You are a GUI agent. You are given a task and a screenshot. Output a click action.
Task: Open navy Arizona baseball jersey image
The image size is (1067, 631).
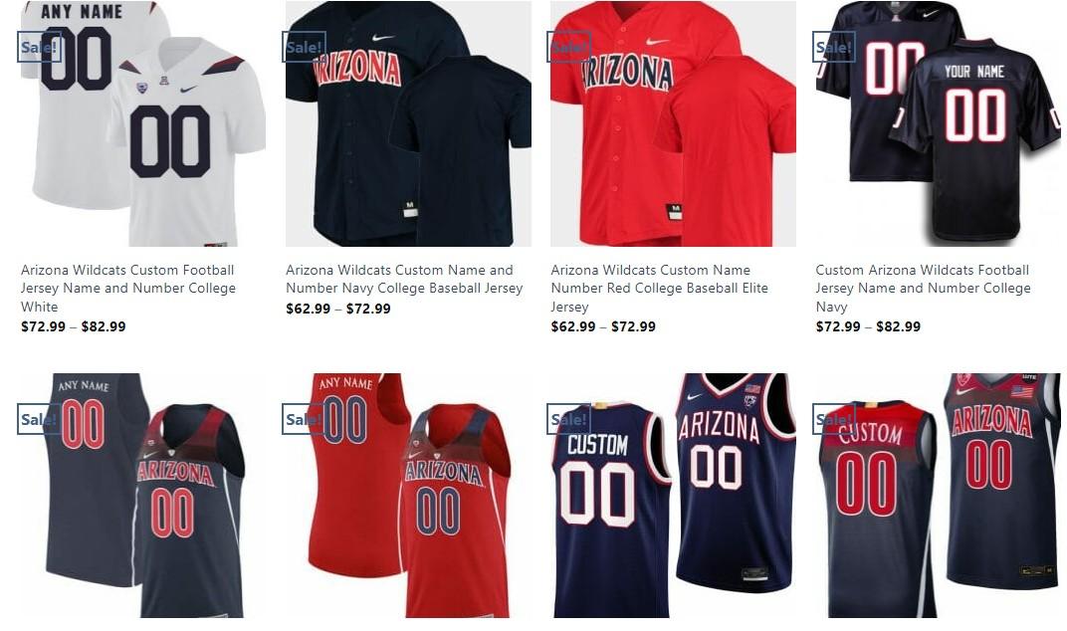coord(408,123)
